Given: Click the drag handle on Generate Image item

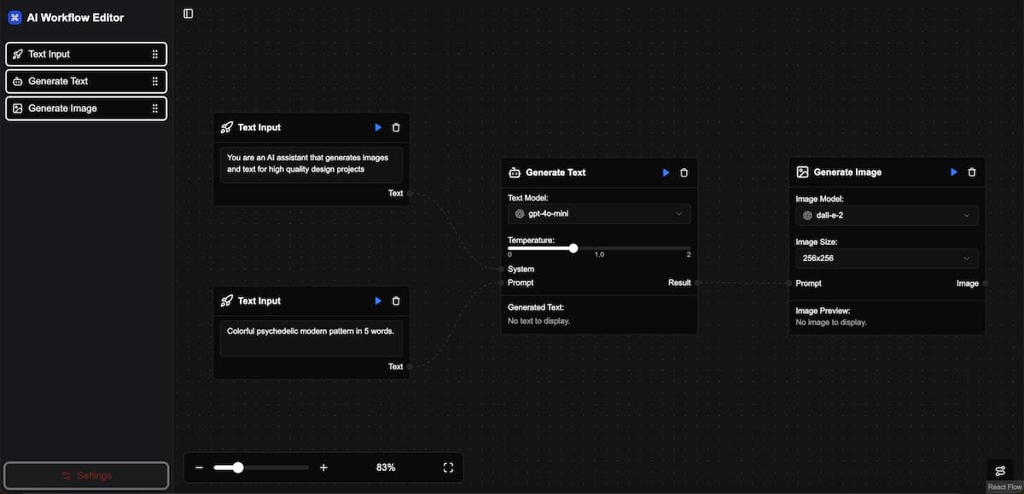Looking at the screenshot, I should tap(154, 108).
